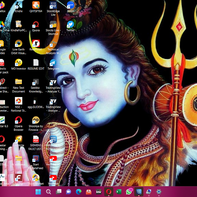197x197 pixels.
Task: Launch Opera Browser from the desktop
Action: tap(18, 124)
